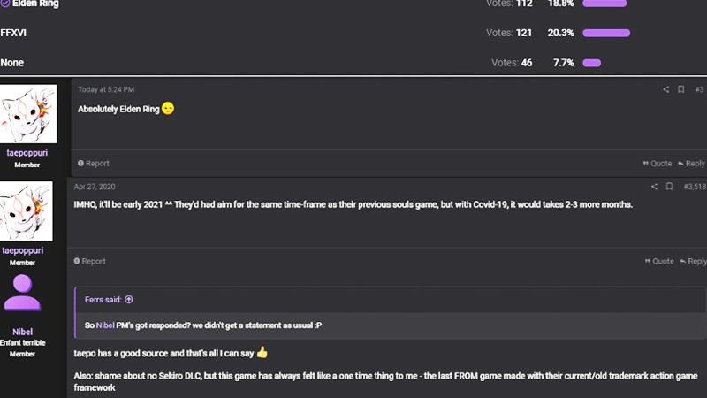Bookmark post #3,518
The height and width of the screenshot is (398, 707).
(x=669, y=187)
